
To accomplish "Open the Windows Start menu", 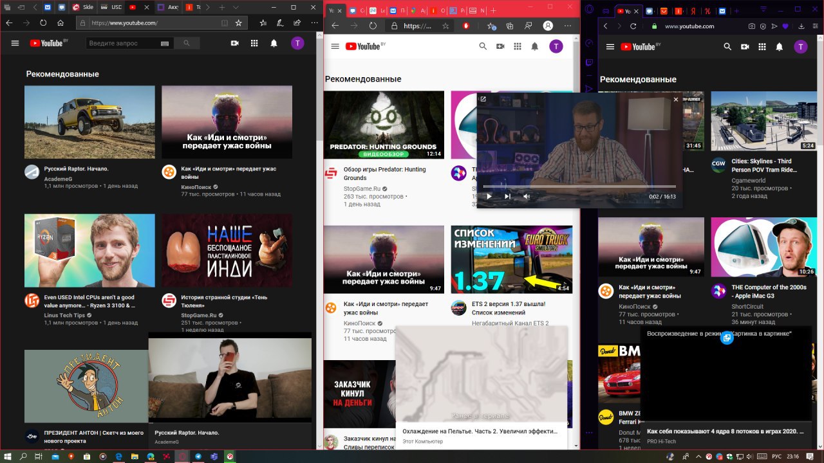I will click(7, 456).
